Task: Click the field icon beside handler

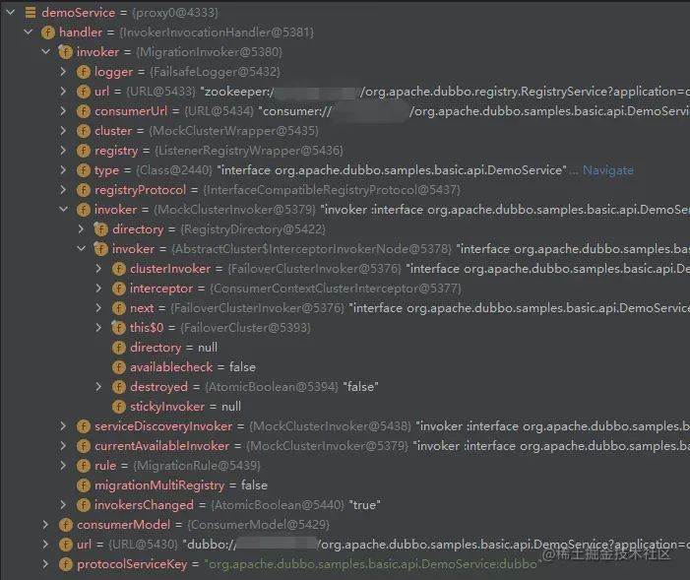Action: (48, 32)
